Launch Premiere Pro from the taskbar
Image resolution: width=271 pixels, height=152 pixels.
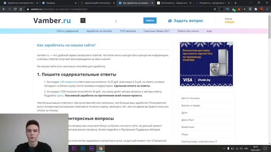click(74, 148)
